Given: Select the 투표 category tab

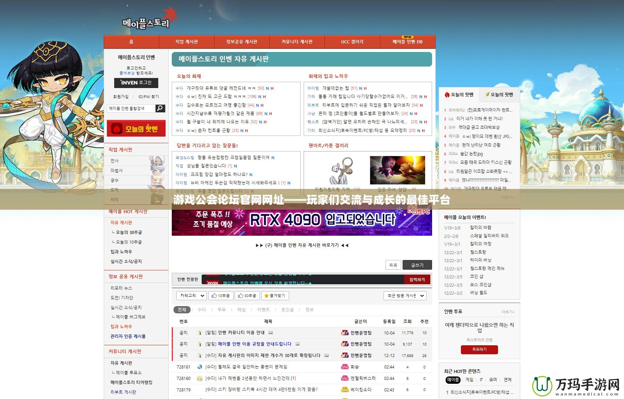Looking at the screenshot, I should pos(221,310).
